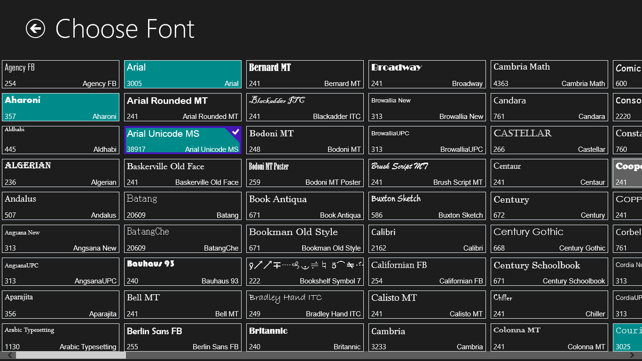
Task: Select the Century Gothic font
Action: [x=549, y=239]
